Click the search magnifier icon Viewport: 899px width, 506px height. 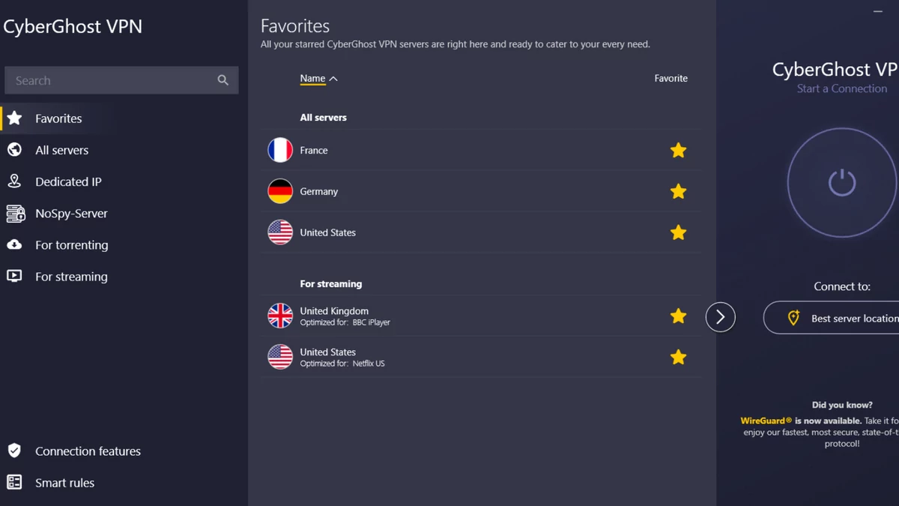pyautogui.click(x=223, y=80)
